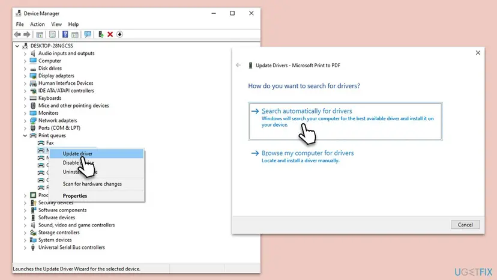Expand the Storage controllers node
Viewport: 497px width, 280px height.
pyautogui.click(x=25, y=233)
